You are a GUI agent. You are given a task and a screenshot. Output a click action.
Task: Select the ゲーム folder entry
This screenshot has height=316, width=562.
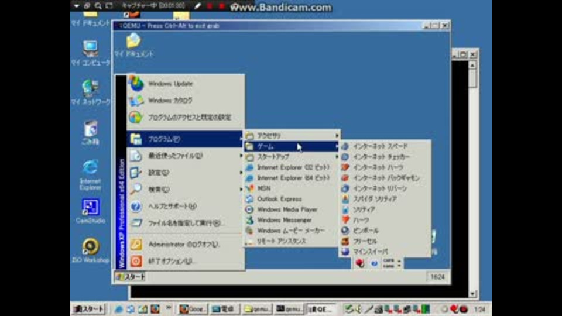coord(292,146)
